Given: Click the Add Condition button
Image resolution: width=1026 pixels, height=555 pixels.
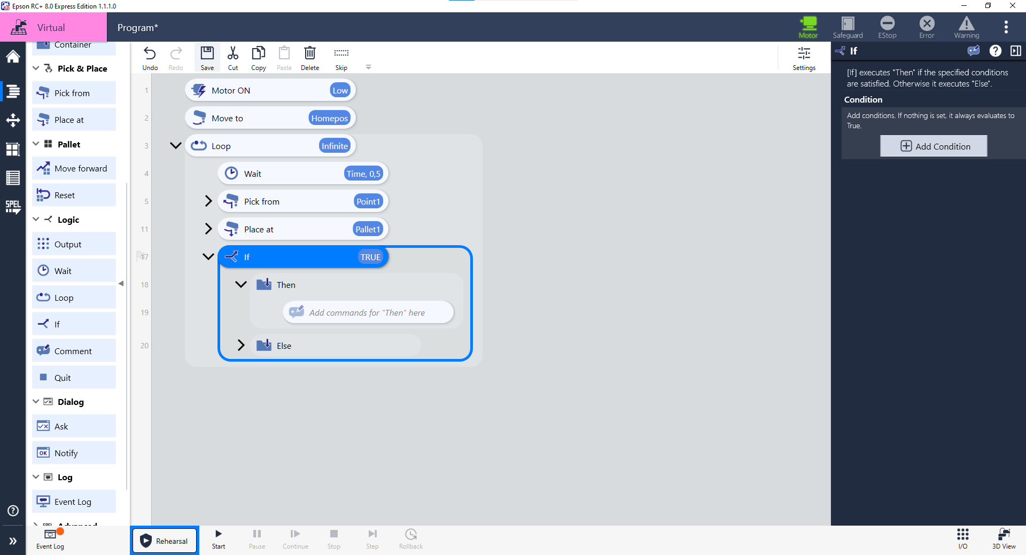Looking at the screenshot, I should [934, 146].
